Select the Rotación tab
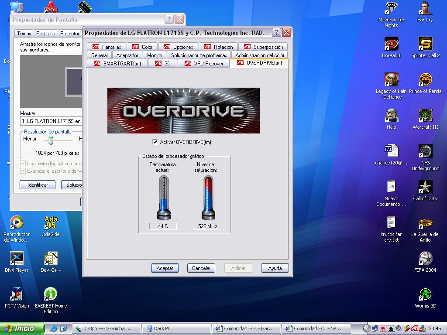The width and height of the screenshot is (447, 335). (x=219, y=47)
